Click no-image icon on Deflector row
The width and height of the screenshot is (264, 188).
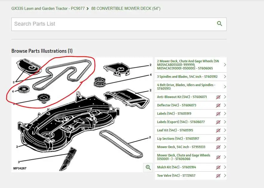(218, 105)
